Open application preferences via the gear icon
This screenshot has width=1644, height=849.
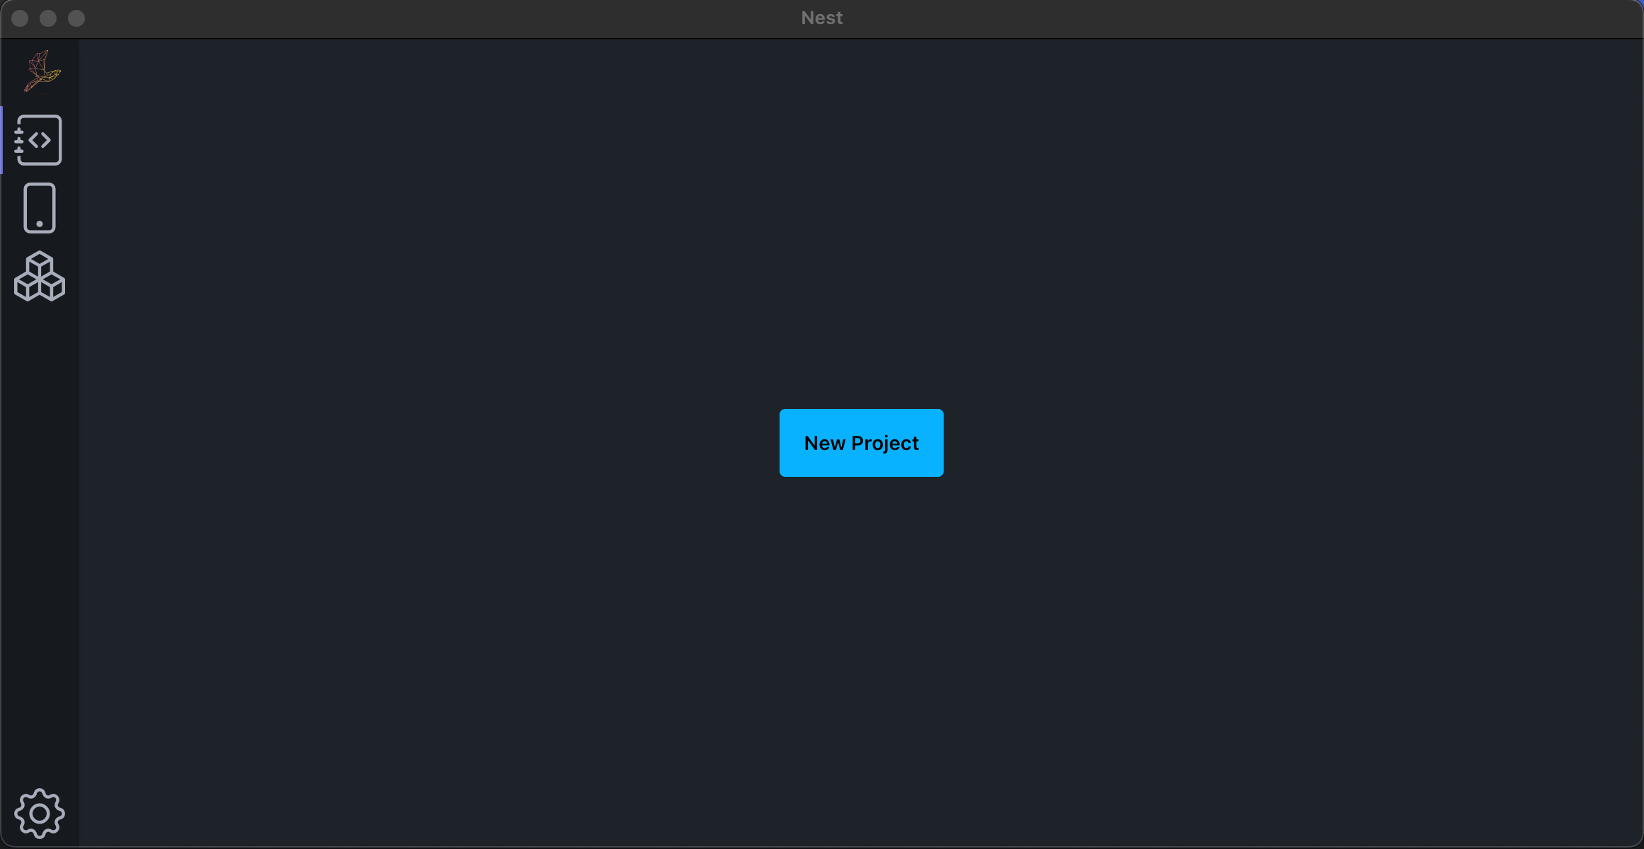[x=39, y=813]
